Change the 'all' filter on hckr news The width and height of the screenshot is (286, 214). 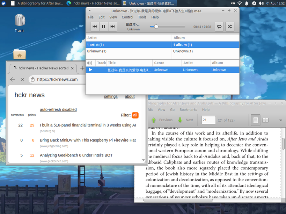coord(135,115)
